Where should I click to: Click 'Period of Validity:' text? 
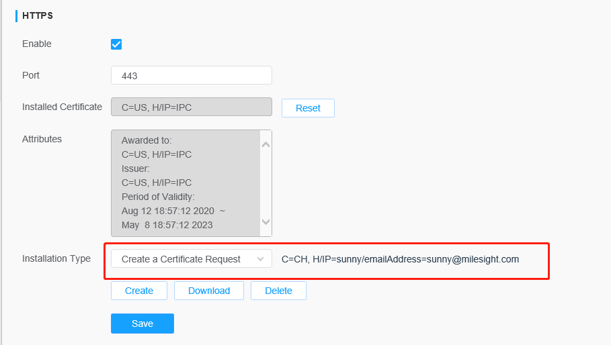click(158, 197)
